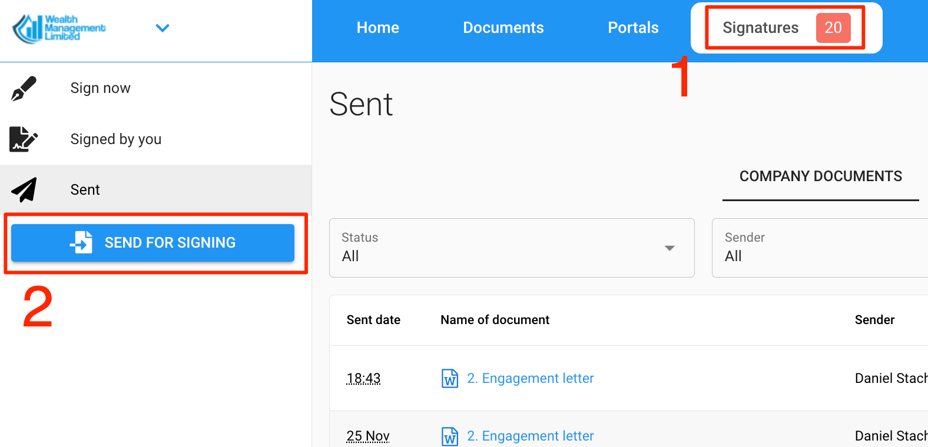Image resolution: width=928 pixels, height=447 pixels.
Task: Click the red 20 notification badge
Action: (833, 28)
